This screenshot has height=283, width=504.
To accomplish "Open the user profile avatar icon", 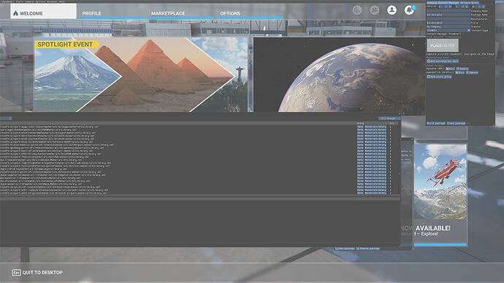I will (x=392, y=10).
